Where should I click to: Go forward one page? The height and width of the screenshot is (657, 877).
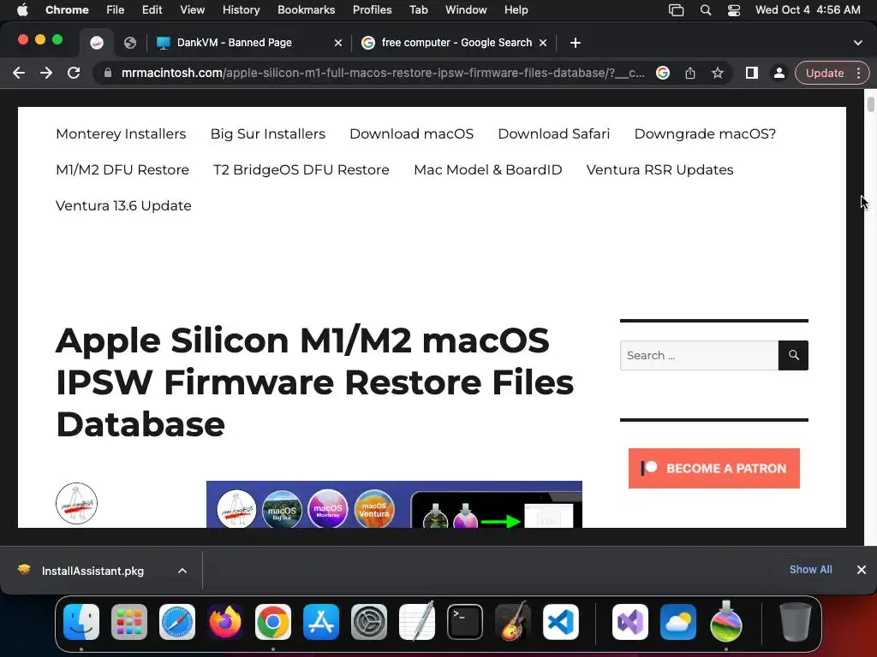[46, 73]
